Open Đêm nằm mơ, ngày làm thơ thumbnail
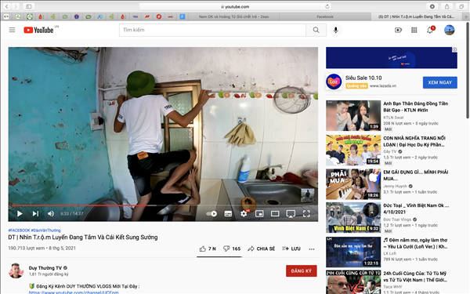Screen dimensions: 470x294 point(353,252)
